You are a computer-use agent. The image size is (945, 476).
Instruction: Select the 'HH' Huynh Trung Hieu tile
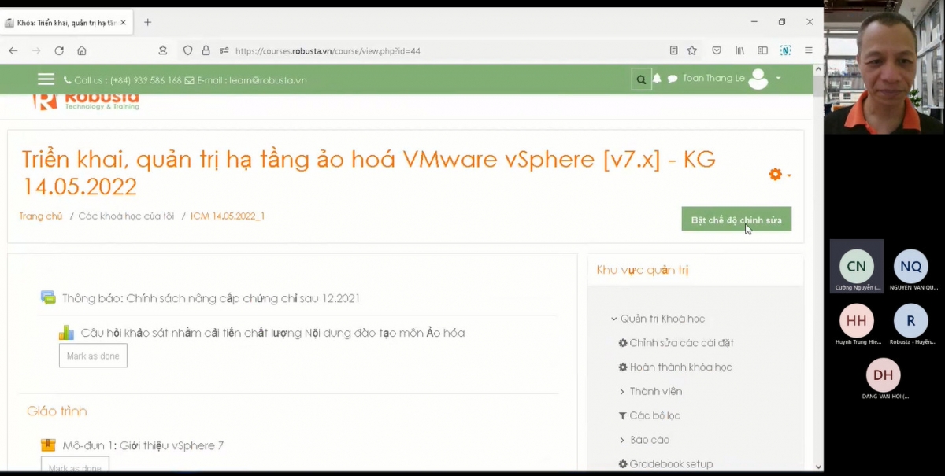click(857, 321)
